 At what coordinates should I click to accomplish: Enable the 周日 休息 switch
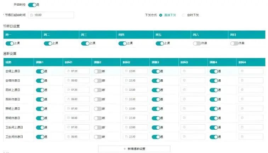[234, 44]
